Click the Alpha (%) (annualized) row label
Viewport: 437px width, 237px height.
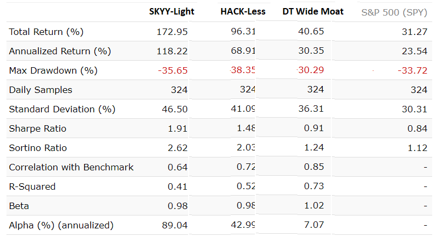61,225
